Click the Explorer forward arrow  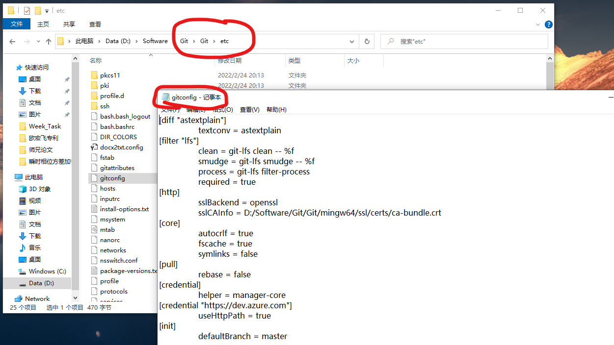[x=27, y=42]
